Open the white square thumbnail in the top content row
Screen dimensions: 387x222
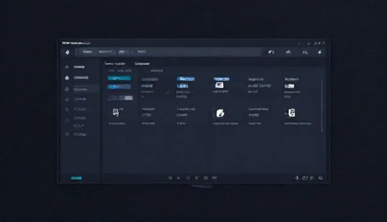pyautogui.click(x=219, y=85)
